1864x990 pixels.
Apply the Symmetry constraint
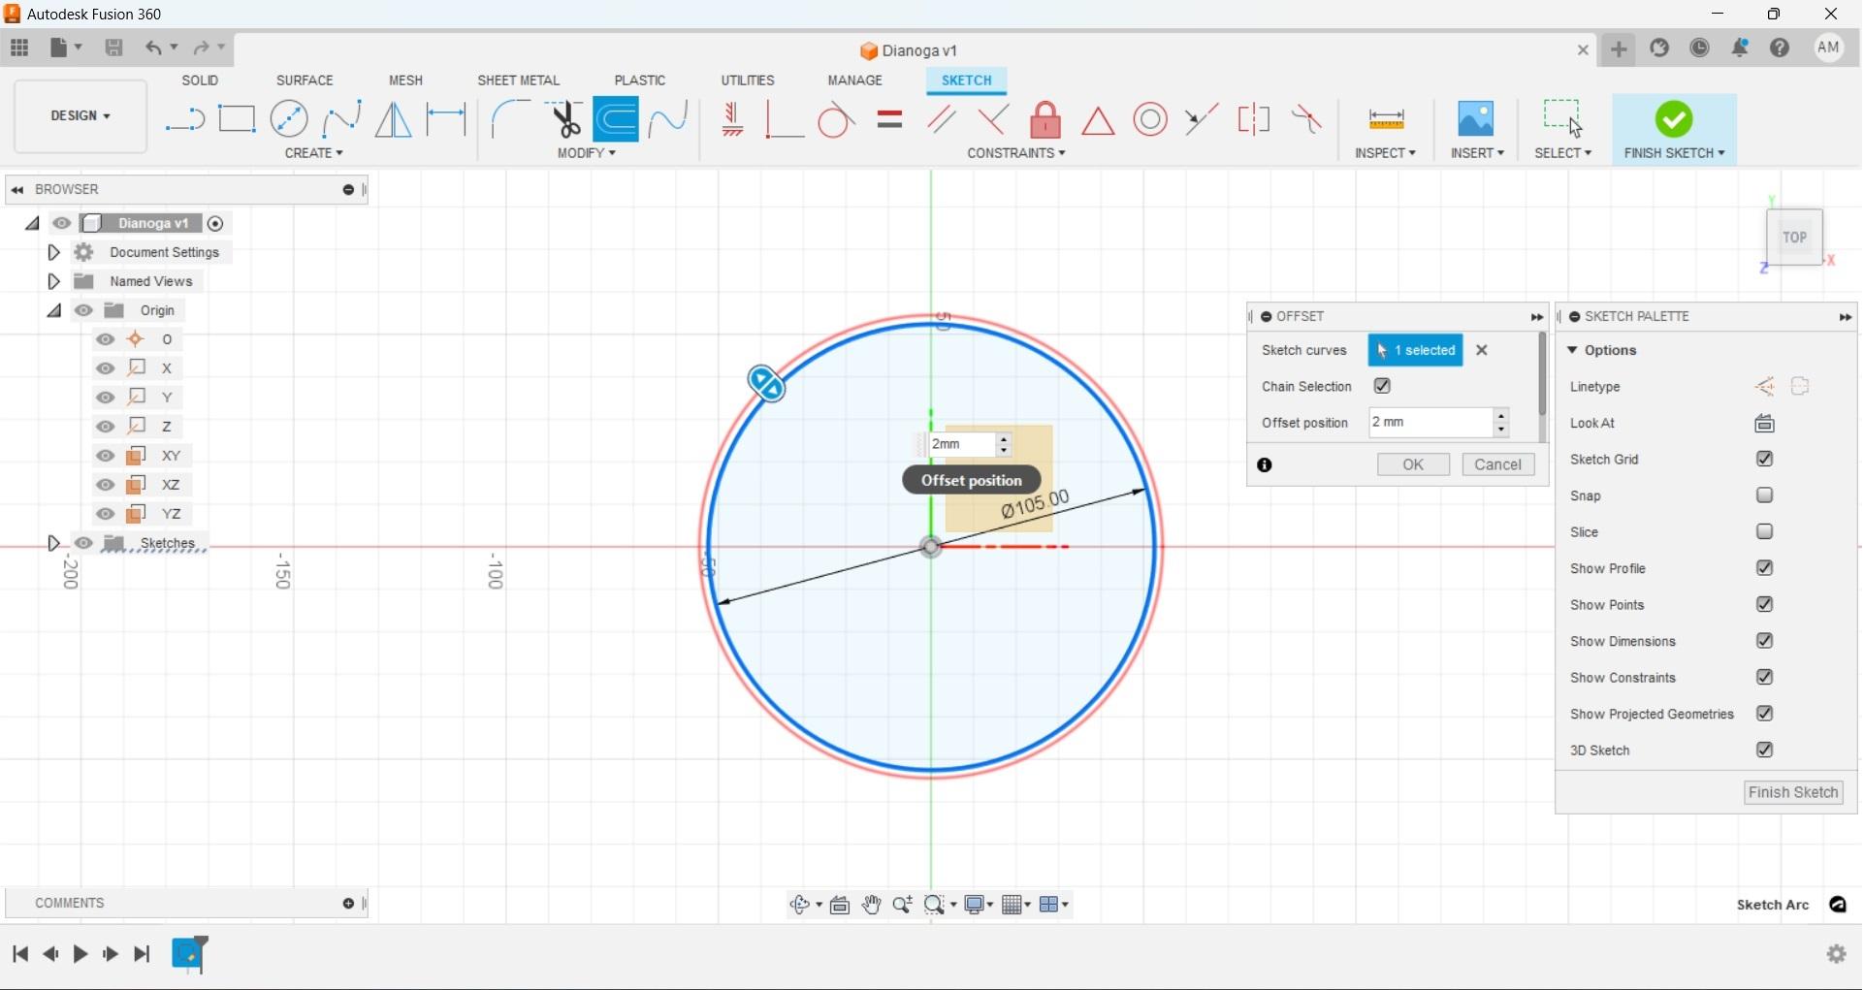click(x=1254, y=119)
